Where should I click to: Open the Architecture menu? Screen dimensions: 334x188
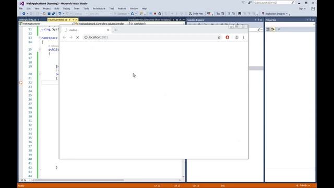99,8
